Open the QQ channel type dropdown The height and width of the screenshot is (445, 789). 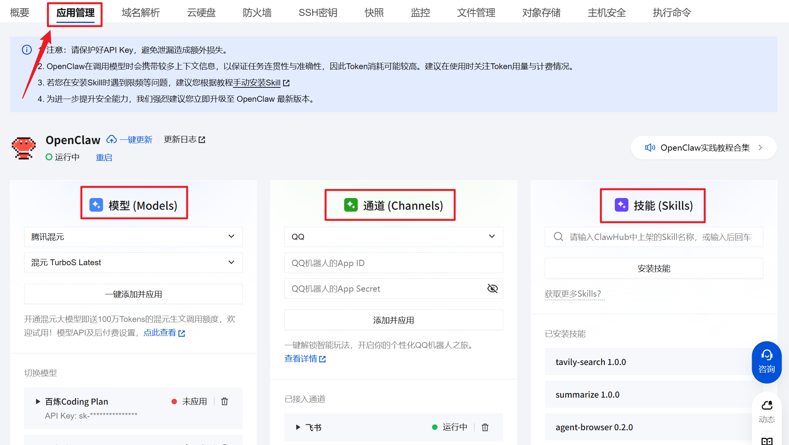(x=394, y=237)
